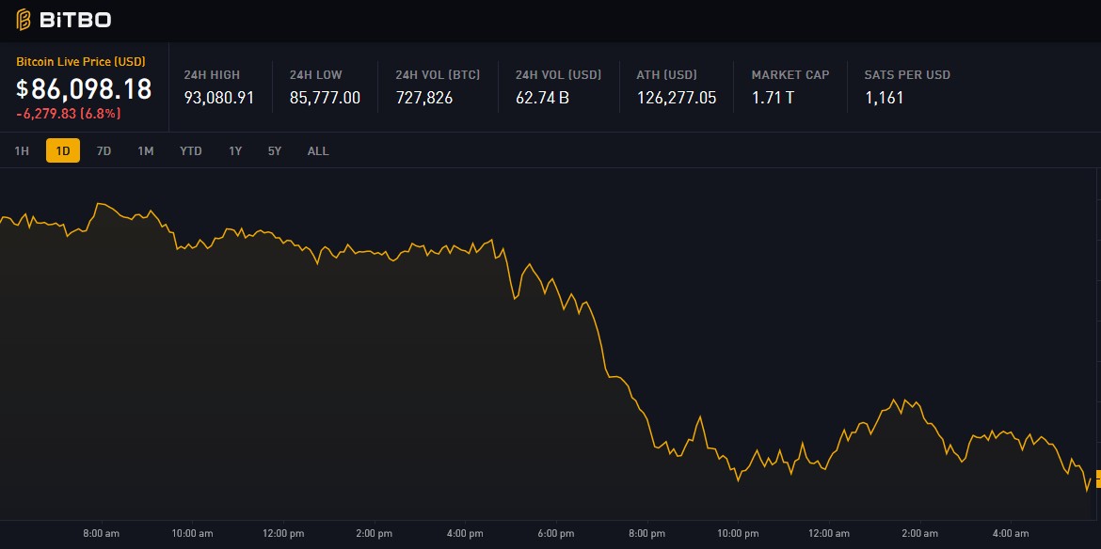This screenshot has height=549, width=1101.
Task: Click the SATS PER USD stat
Action: click(907, 86)
